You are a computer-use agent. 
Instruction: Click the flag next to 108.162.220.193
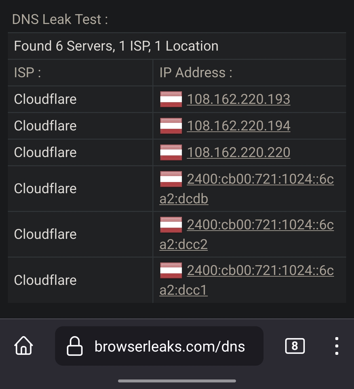(171, 99)
